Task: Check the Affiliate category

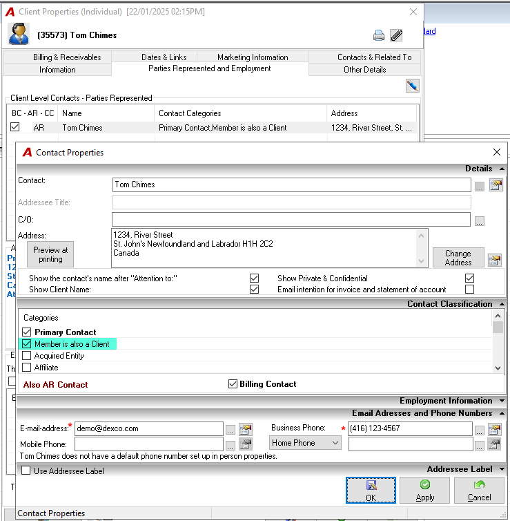Action: click(x=26, y=367)
